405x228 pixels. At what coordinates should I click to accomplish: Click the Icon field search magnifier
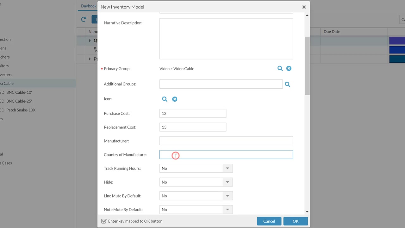pos(165,99)
